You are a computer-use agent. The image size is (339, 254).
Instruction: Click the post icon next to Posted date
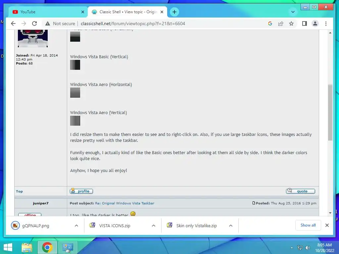pos(254,203)
